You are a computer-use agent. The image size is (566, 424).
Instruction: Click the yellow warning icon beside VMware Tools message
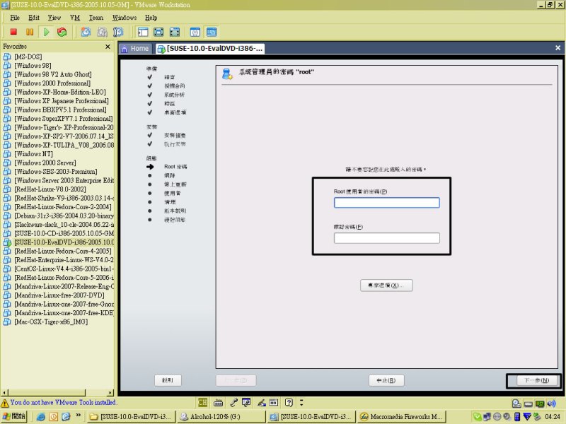pos(5,403)
